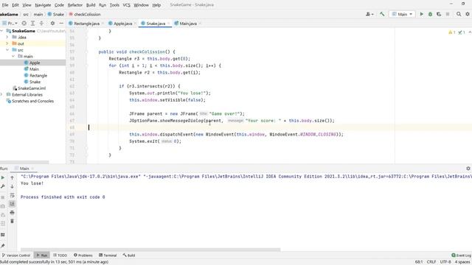This screenshot has width=472, height=265.
Task: Click the Up stack trace arrow
Action: pos(12,177)
